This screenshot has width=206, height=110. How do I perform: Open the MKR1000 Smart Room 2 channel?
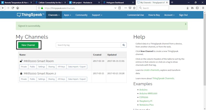[x=40, y=73]
